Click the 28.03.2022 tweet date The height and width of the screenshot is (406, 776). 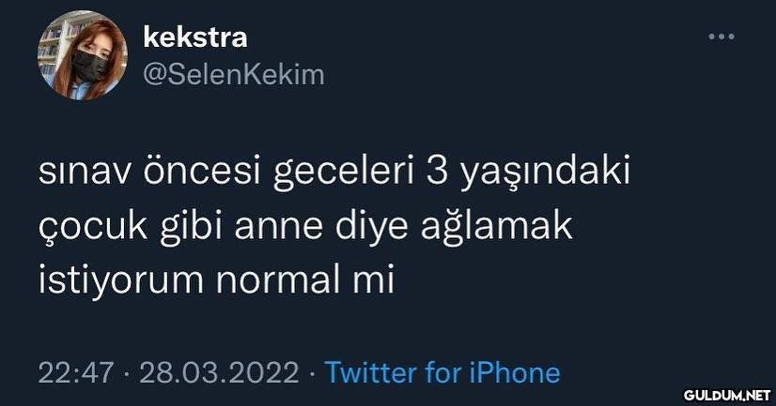pyautogui.click(x=220, y=373)
